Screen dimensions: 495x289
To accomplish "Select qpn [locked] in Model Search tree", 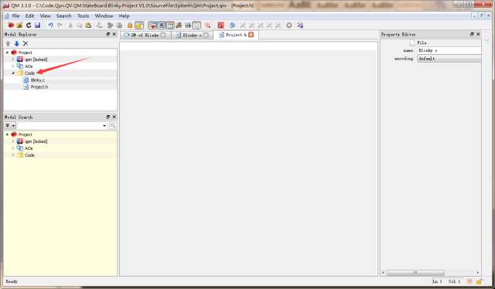I will tap(36, 141).
